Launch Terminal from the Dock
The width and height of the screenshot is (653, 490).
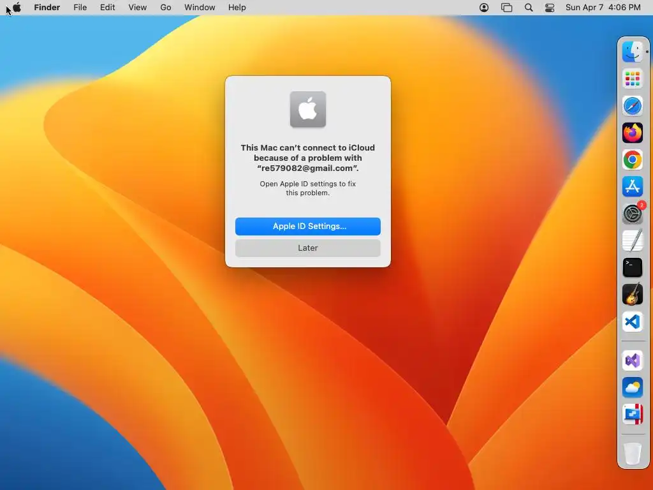pyautogui.click(x=633, y=267)
